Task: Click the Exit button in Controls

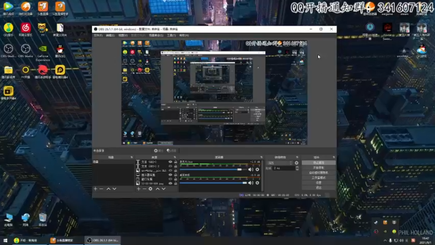Action: point(319,188)
